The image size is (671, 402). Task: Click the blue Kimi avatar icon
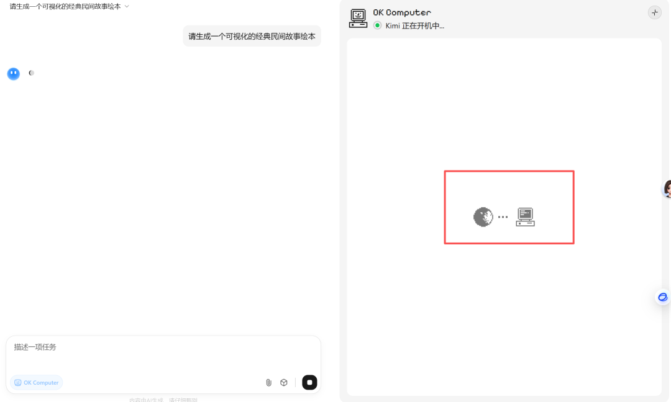(x=14, y=73)
